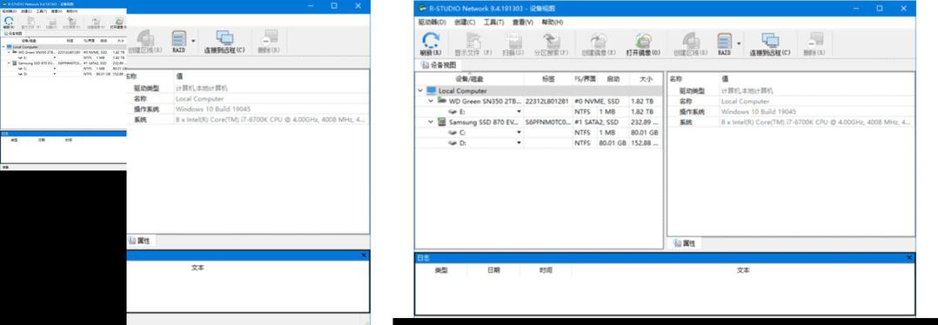Collapse WD Green SN350 node in the fully visible window

pos(431,101)
